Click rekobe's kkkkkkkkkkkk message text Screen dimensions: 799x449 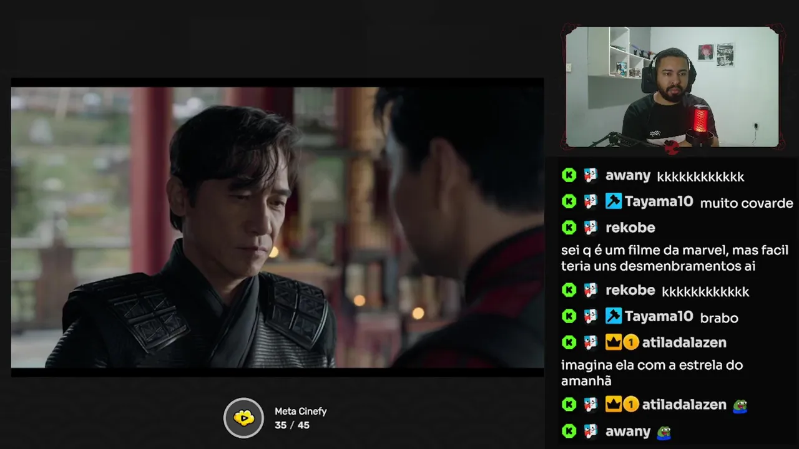(705, 292)
